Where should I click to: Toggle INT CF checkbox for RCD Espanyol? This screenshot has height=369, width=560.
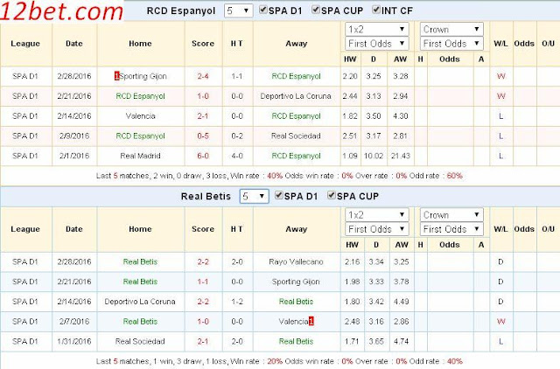[x=376, y=10]
